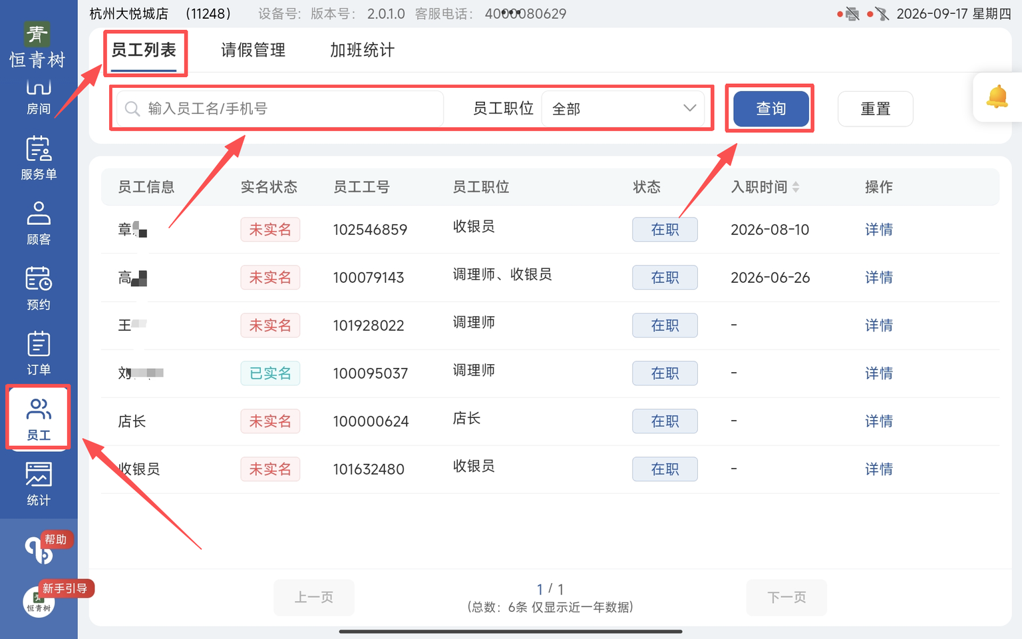
Task: Click employee number 100000624
Action: click(x=371, y=421)
